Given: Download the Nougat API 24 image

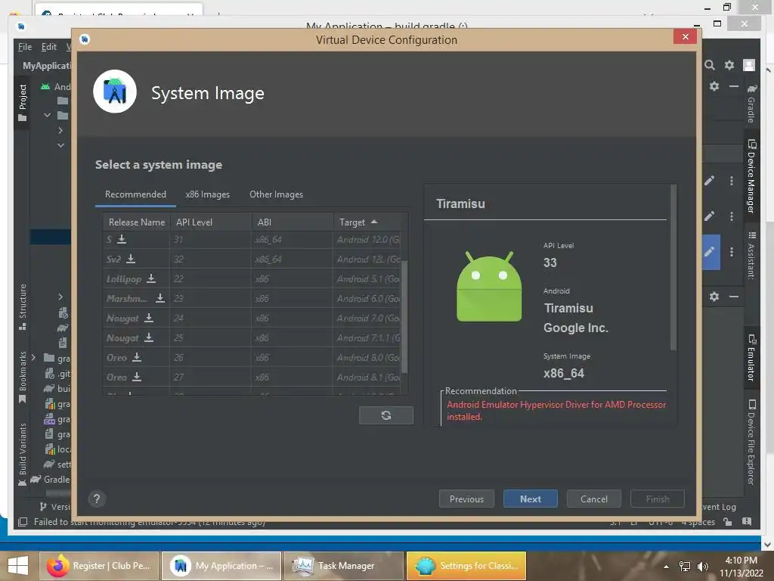Looking at the screenshot, I should [x=149, y=318].
